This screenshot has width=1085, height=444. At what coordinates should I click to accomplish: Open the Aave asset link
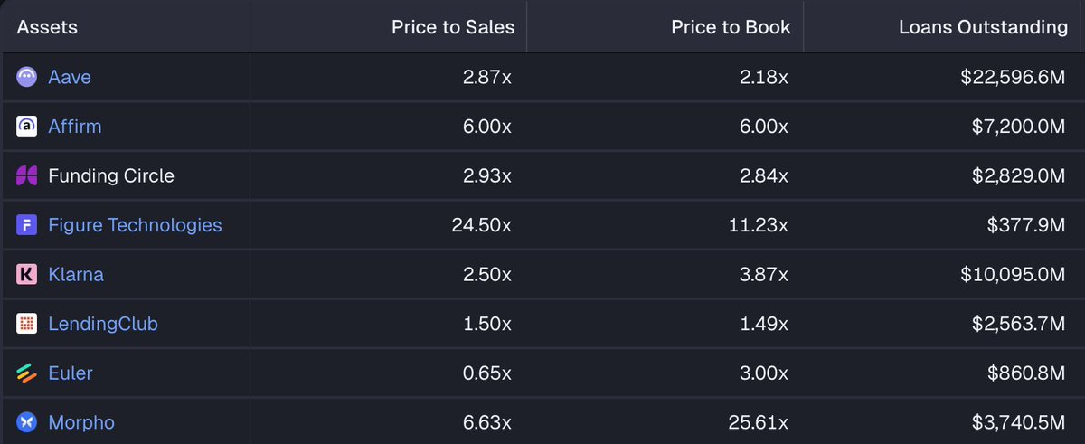(x=70, y=78)
